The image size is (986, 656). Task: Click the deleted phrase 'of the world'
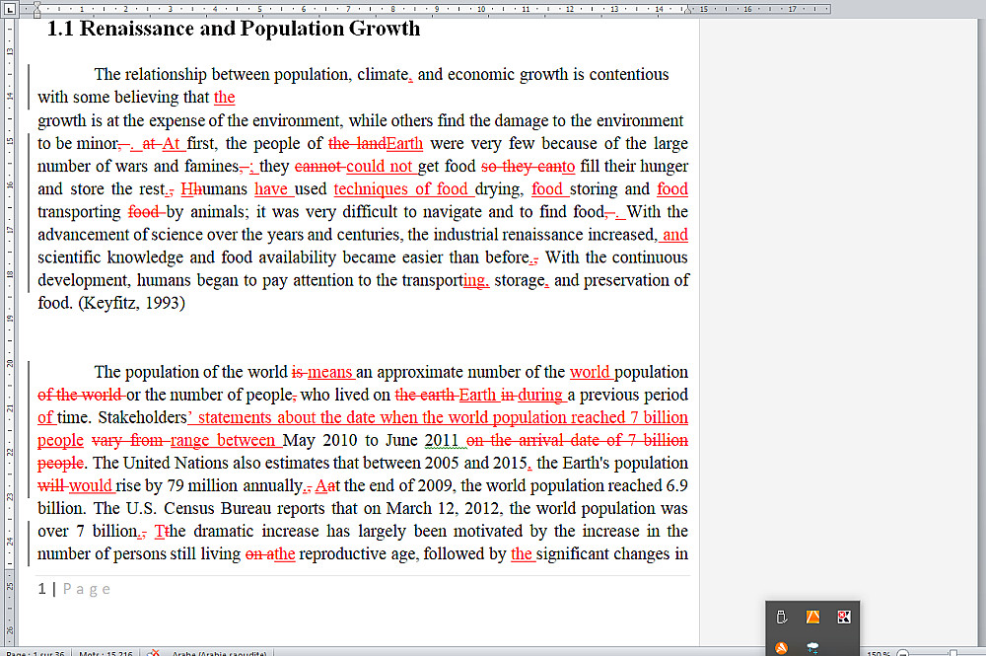click(80, 395)
